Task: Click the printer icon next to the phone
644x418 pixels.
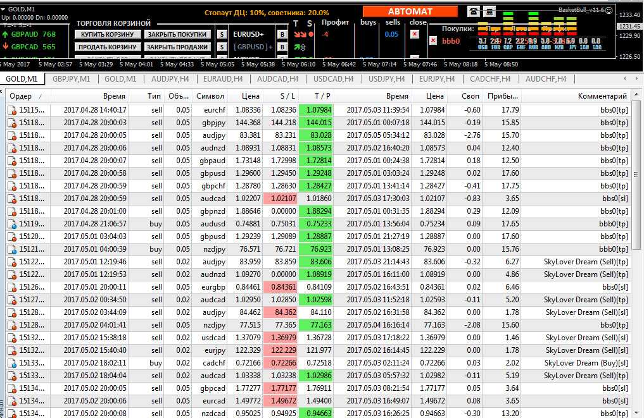Action: point(489,11)
